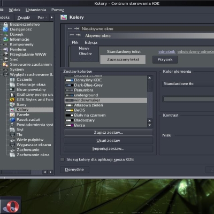The image size is (214, 214).
Task: Click the Peryferie icon
Action: (6, 49)
